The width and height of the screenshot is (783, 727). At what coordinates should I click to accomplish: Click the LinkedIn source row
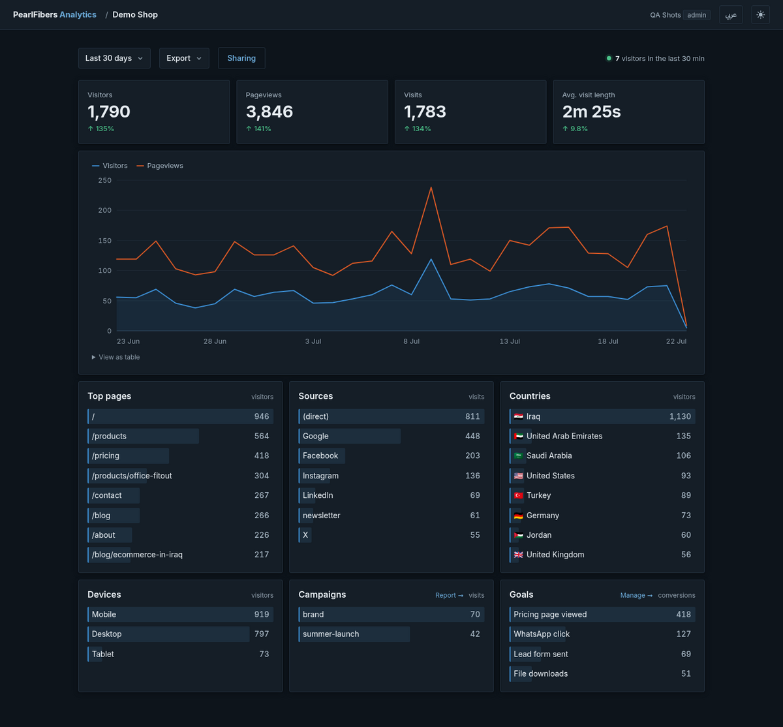click(391, 495)
